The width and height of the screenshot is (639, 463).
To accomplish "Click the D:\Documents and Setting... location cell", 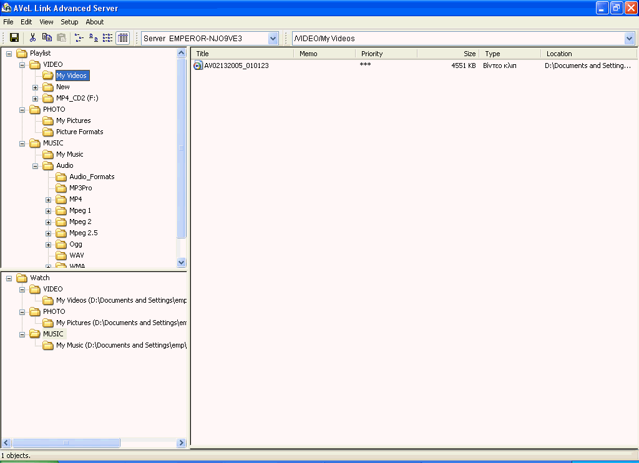I will point(588,66).
